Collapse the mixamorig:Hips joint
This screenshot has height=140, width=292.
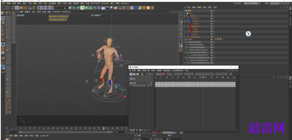click(x=184, y=42)
